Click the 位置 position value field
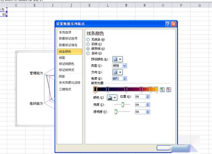 [x=140, y=97]
